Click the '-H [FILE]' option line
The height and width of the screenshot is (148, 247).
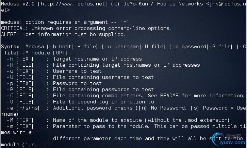pyautogui.click(x=103, y=65)
